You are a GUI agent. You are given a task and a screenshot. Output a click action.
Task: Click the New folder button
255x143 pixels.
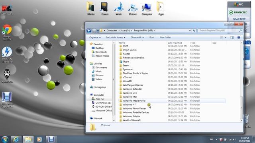click(165, 37)
